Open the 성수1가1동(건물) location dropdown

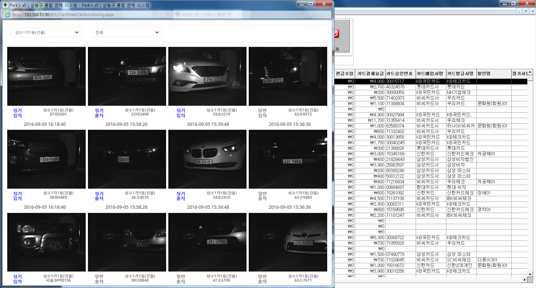47,32
